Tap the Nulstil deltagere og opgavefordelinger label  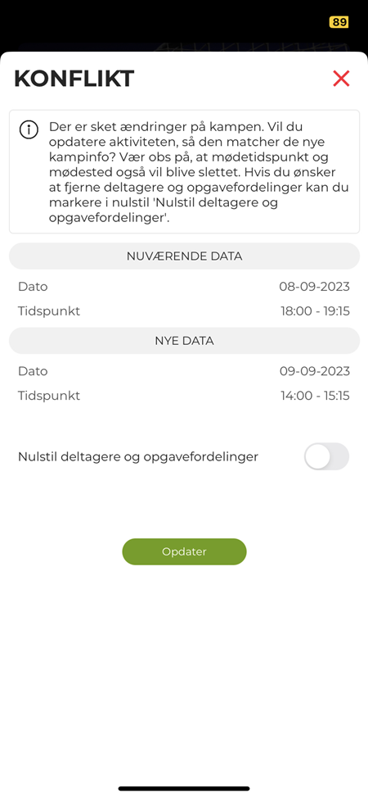pos(138,456)
